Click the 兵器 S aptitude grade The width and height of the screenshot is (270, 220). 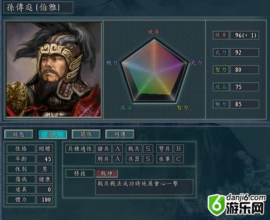point(148,159)
